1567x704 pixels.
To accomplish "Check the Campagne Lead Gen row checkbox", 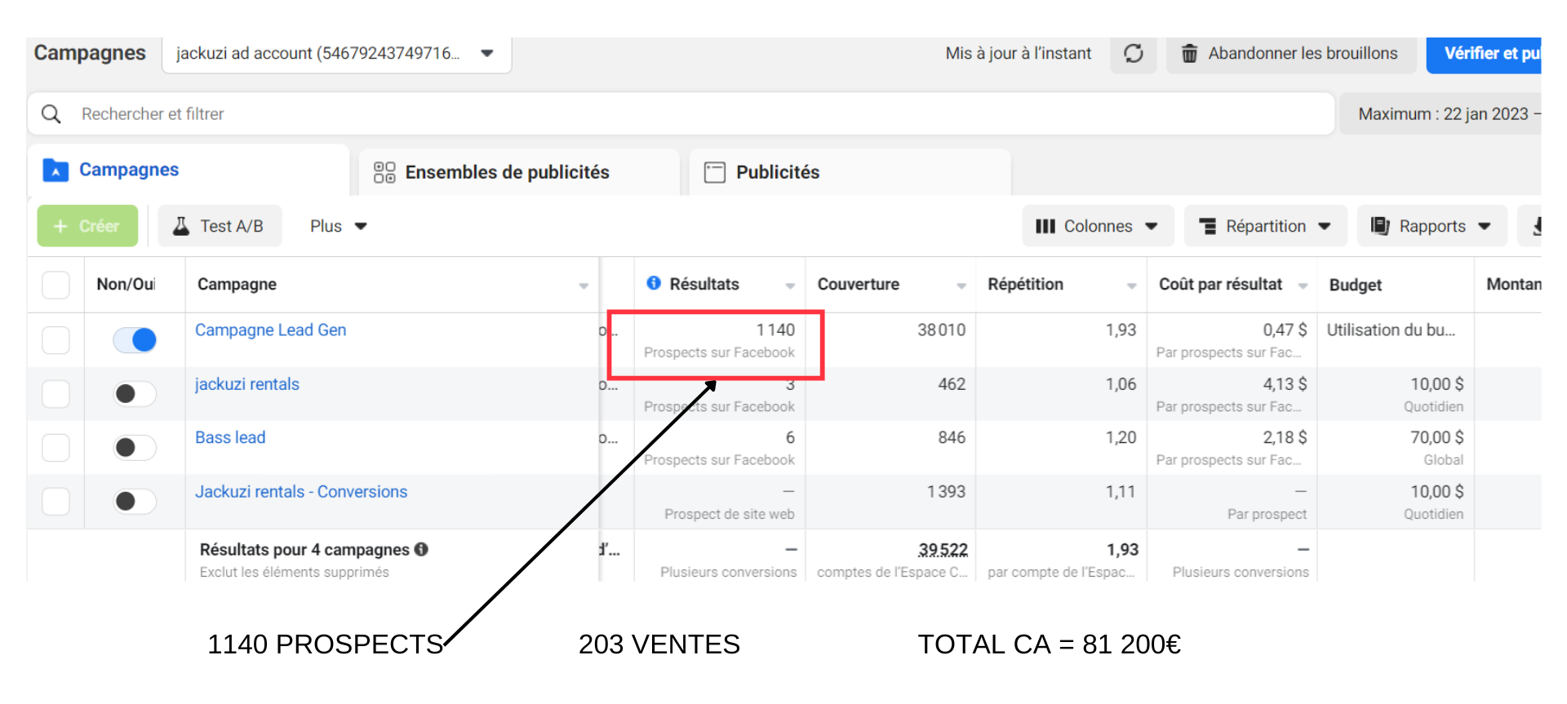I will (x=55, y=340).
